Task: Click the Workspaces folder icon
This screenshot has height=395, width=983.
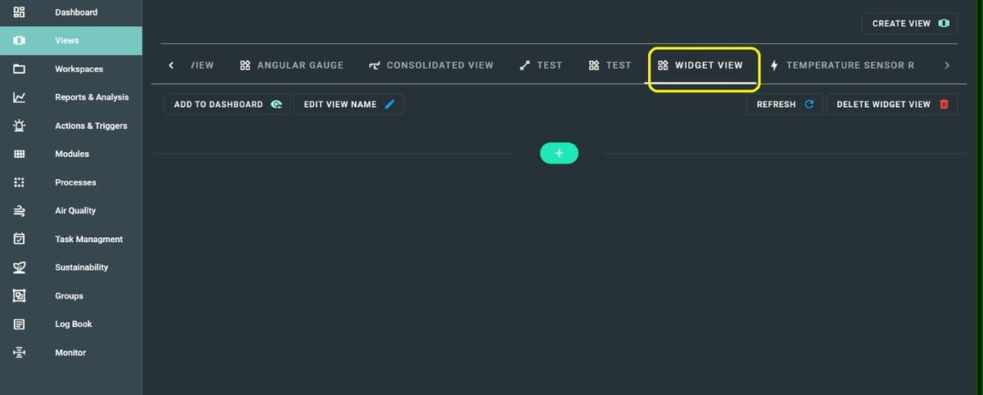Action: [20, 69]
